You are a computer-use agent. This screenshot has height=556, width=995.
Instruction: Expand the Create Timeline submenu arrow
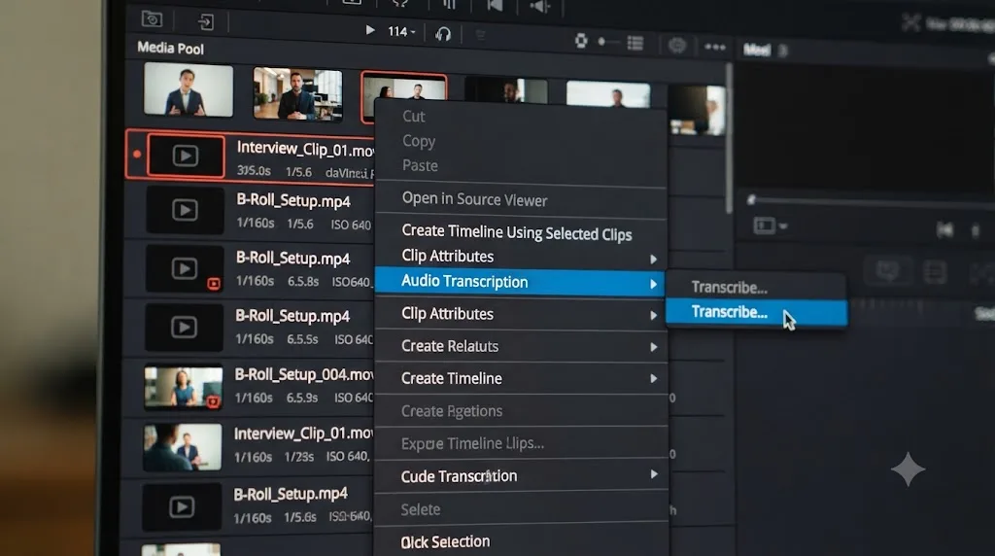[653, 379]
